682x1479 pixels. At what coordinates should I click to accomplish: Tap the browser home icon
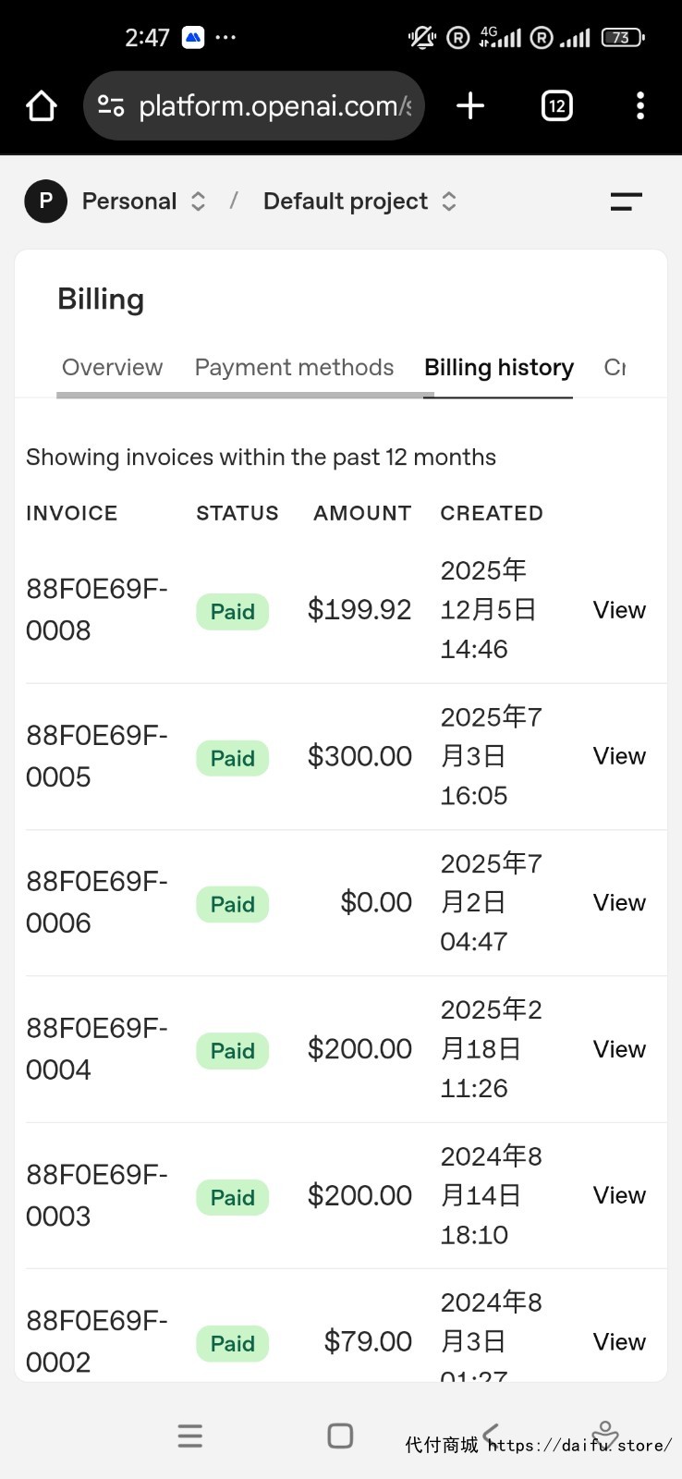coord(42,106)
